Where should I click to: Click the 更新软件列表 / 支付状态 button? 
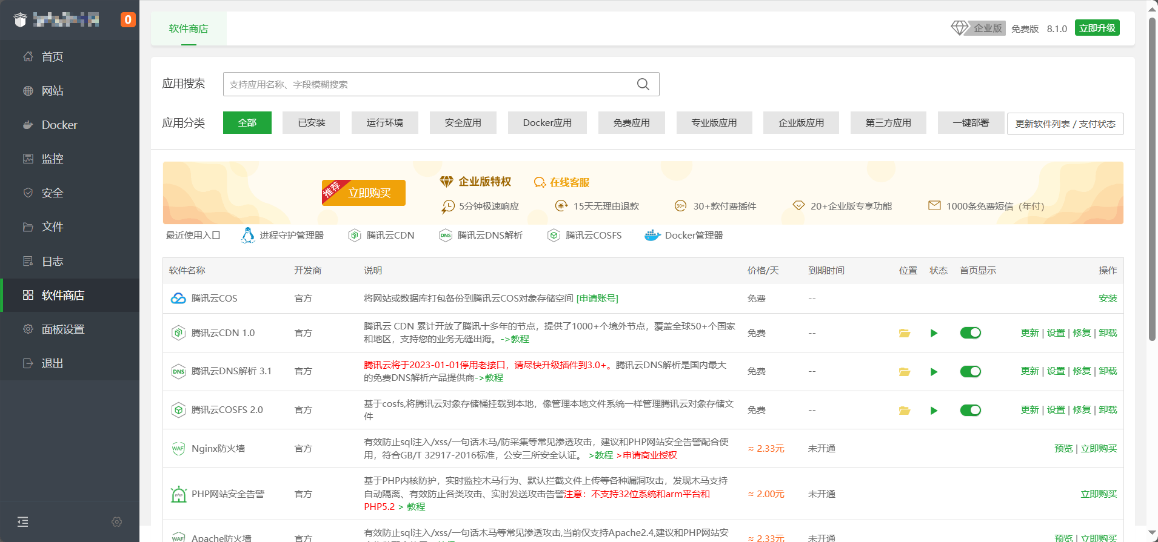[1065, 124]
